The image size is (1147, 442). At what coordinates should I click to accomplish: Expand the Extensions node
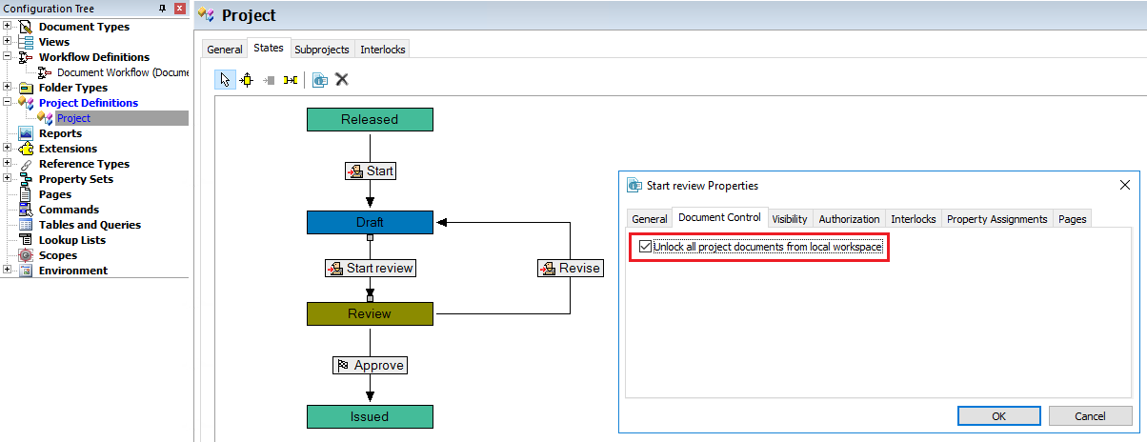[x=8, y=149]
